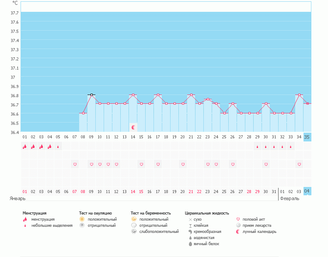Viewport: 328px width, 257px height.
Task: Click the moon calendar icon on day 14
Action: (134, 127)
